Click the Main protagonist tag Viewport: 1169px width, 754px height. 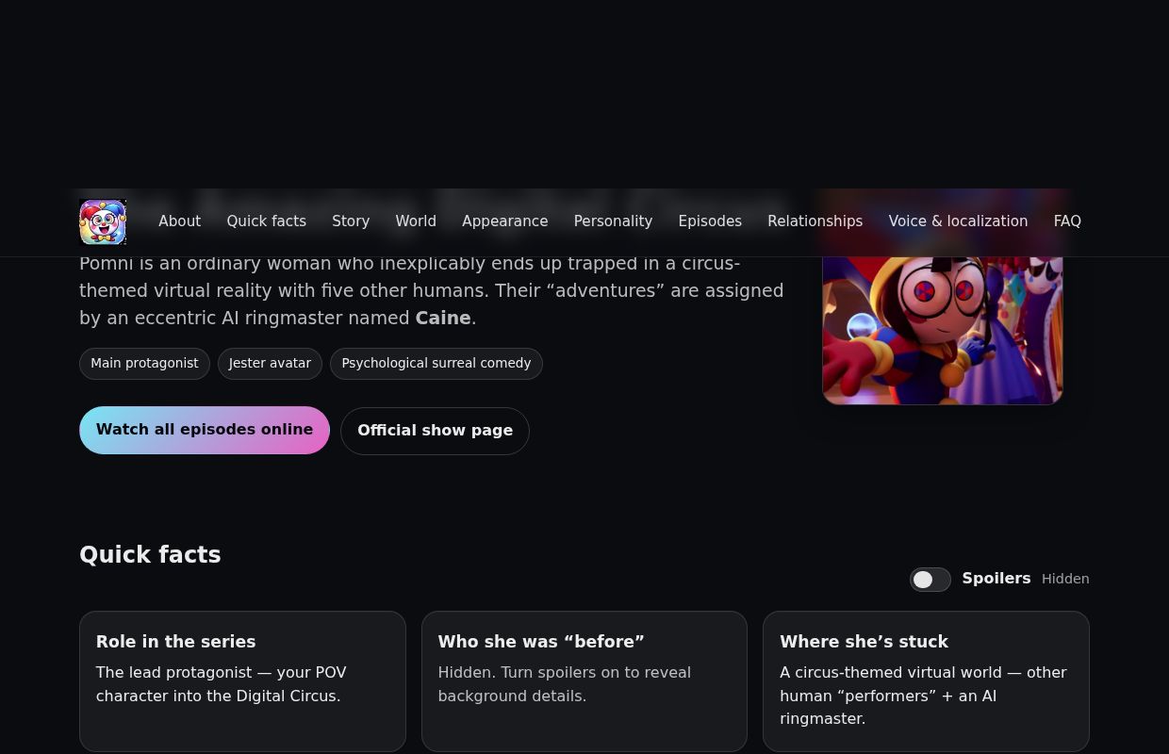pyautogui.click(x=144, y=363)
